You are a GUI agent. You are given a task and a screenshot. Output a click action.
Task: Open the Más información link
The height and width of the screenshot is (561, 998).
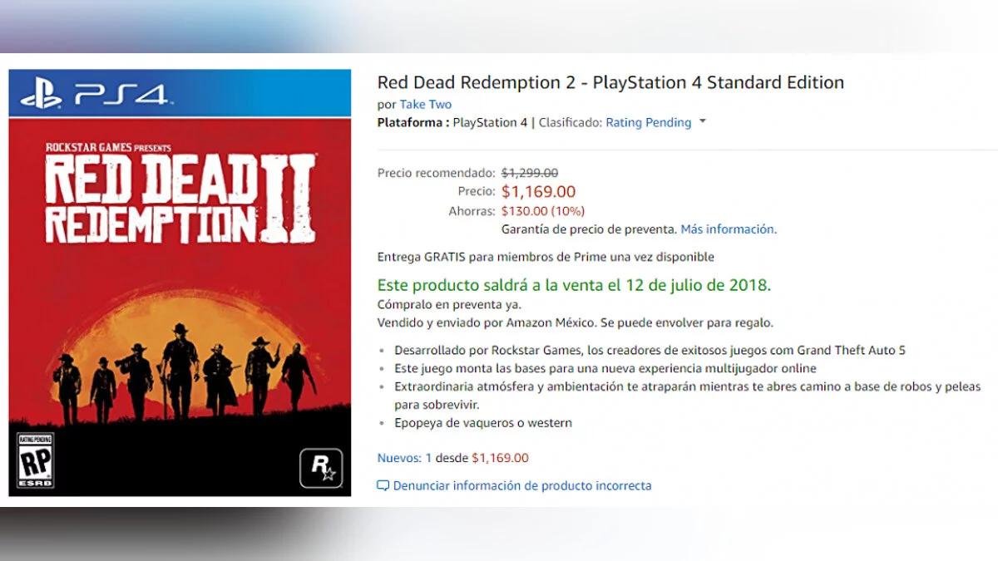pyautogui.click(x=727, y=229)
